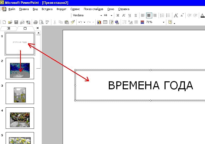Open the Правка menu
The width and height of the screenshot is (205, 144).
24,9
